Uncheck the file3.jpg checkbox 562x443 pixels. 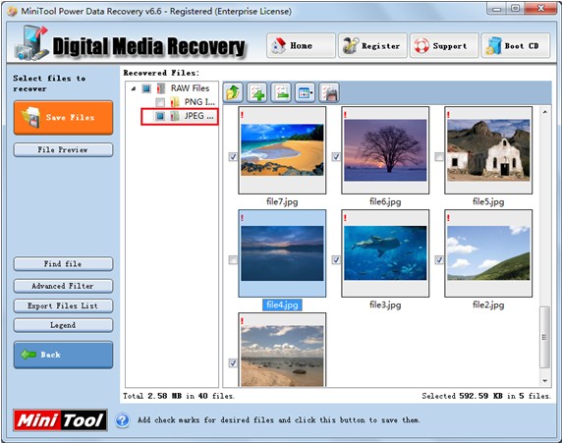[336, 260]
